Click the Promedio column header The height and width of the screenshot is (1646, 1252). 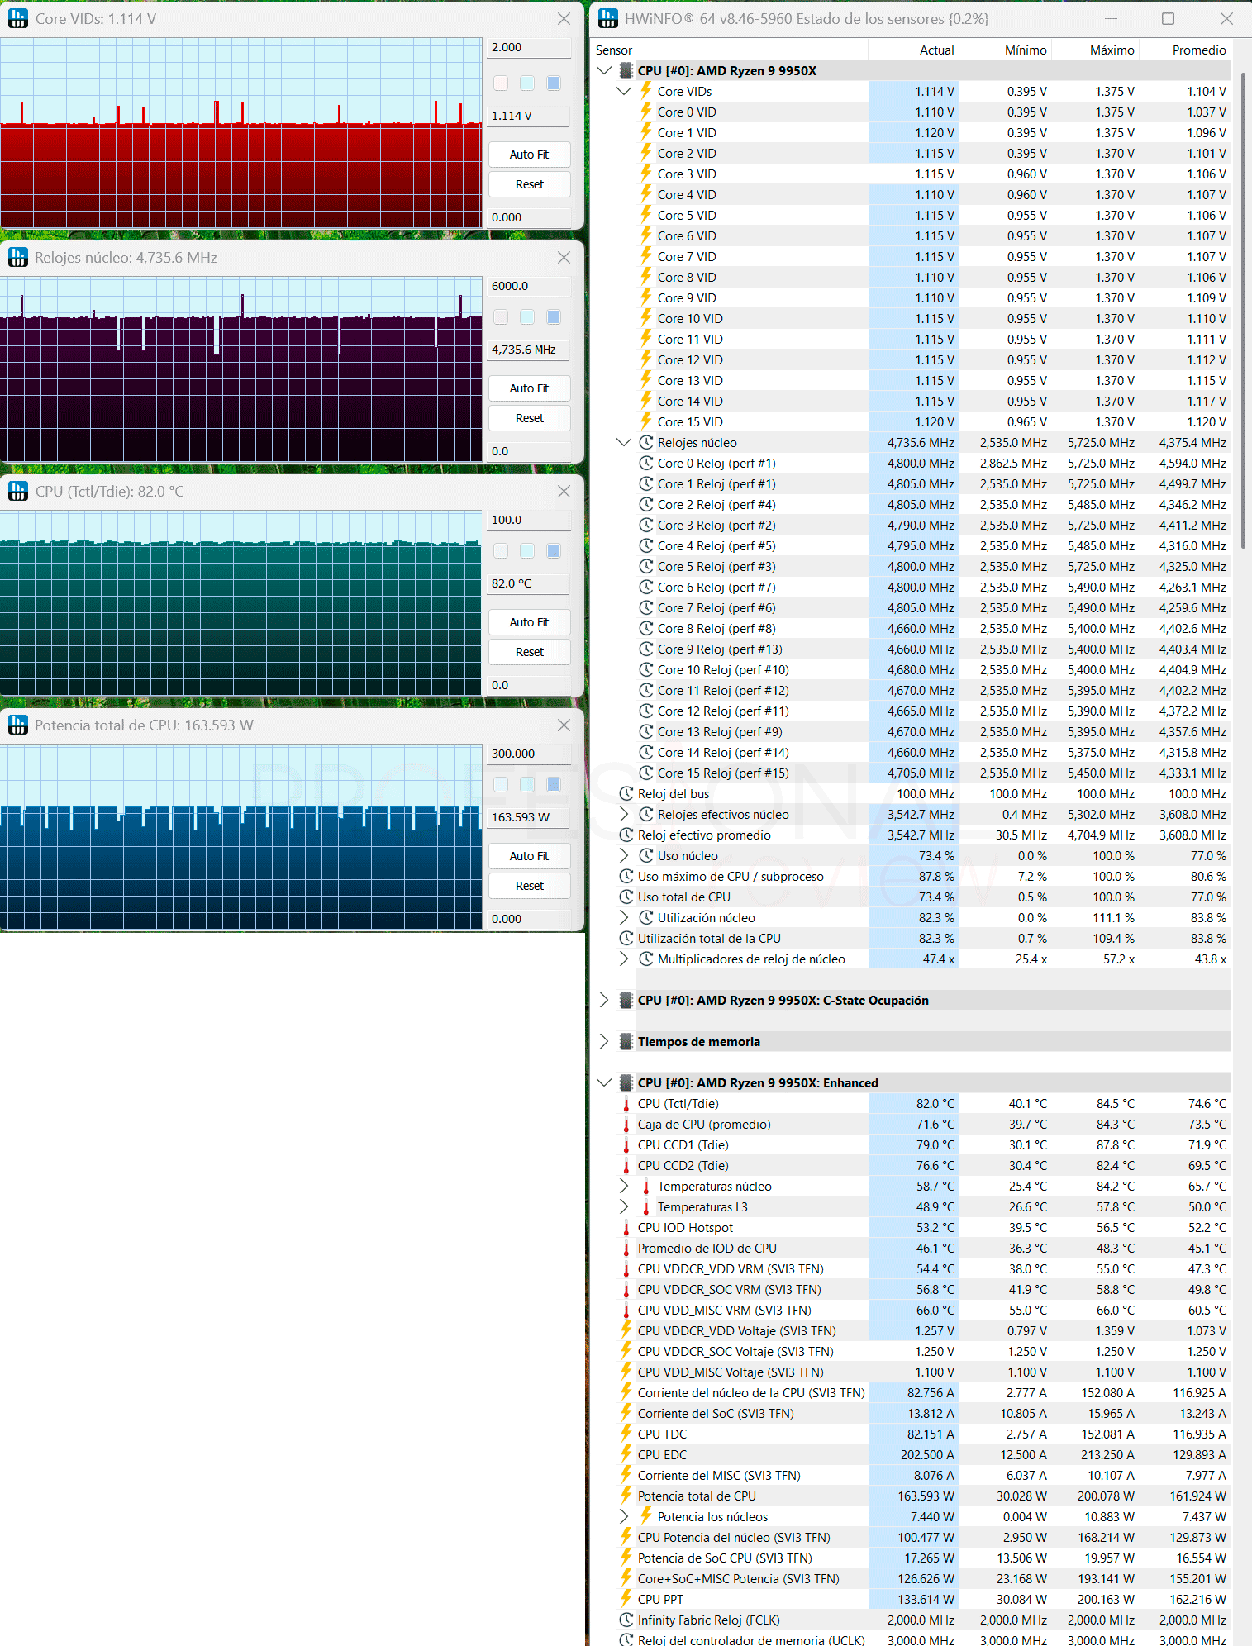(1185, 50)
